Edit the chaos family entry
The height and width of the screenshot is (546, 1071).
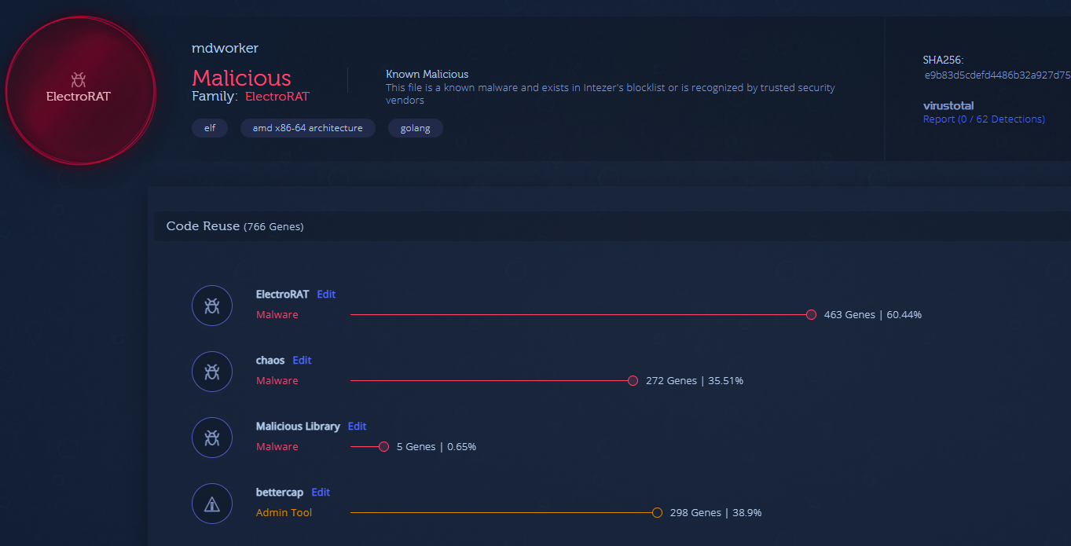tap(302, 360)
